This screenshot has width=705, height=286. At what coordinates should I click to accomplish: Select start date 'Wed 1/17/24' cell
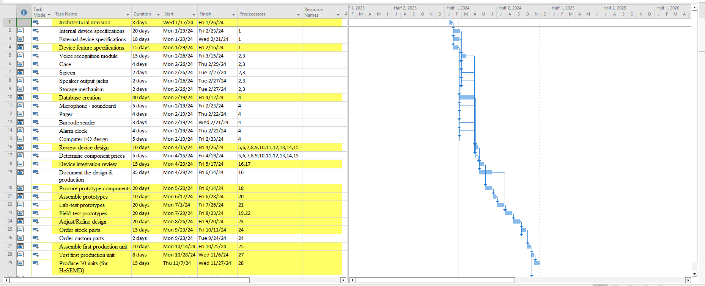point(179,23)
